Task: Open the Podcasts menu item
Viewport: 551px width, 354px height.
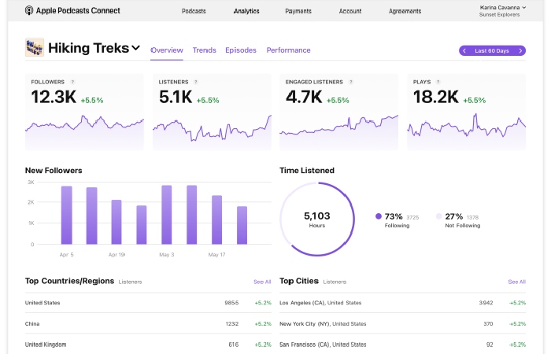Action: 194,11
